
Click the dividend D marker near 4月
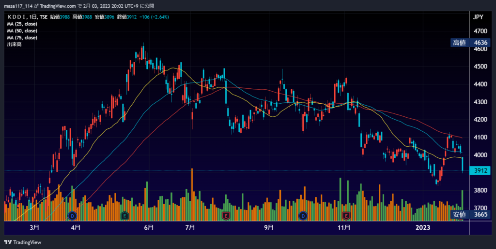pyautogui.click(x=73, y=216)
